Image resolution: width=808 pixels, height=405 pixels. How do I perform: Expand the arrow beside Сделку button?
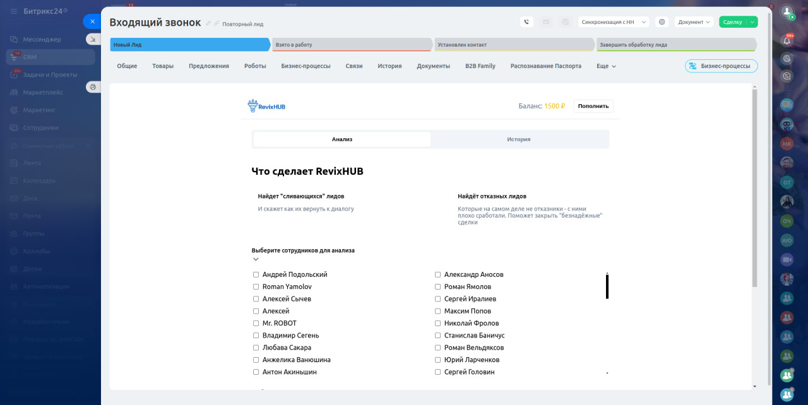click(752, 21)
